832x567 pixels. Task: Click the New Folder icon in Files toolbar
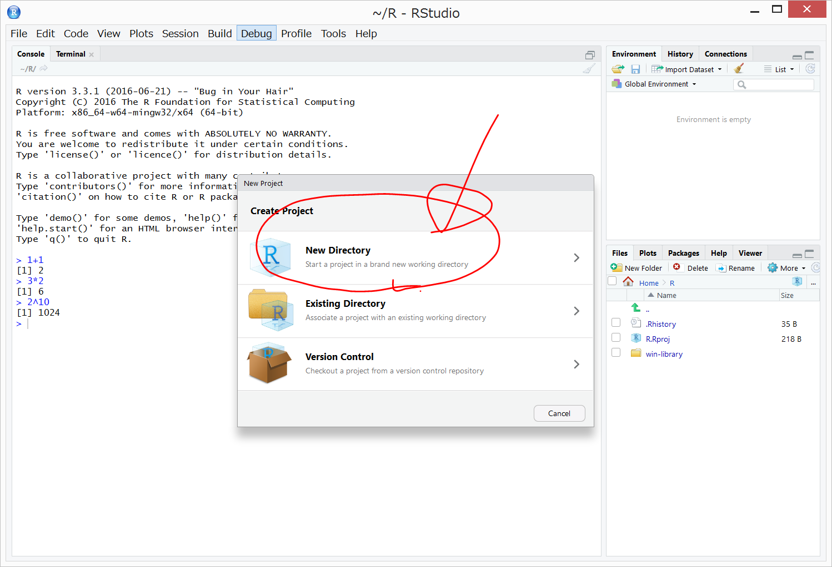point(617,267)
